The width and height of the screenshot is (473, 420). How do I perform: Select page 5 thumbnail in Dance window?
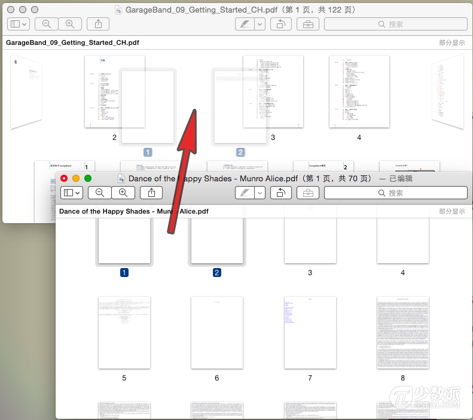click(x=124, y=333)
